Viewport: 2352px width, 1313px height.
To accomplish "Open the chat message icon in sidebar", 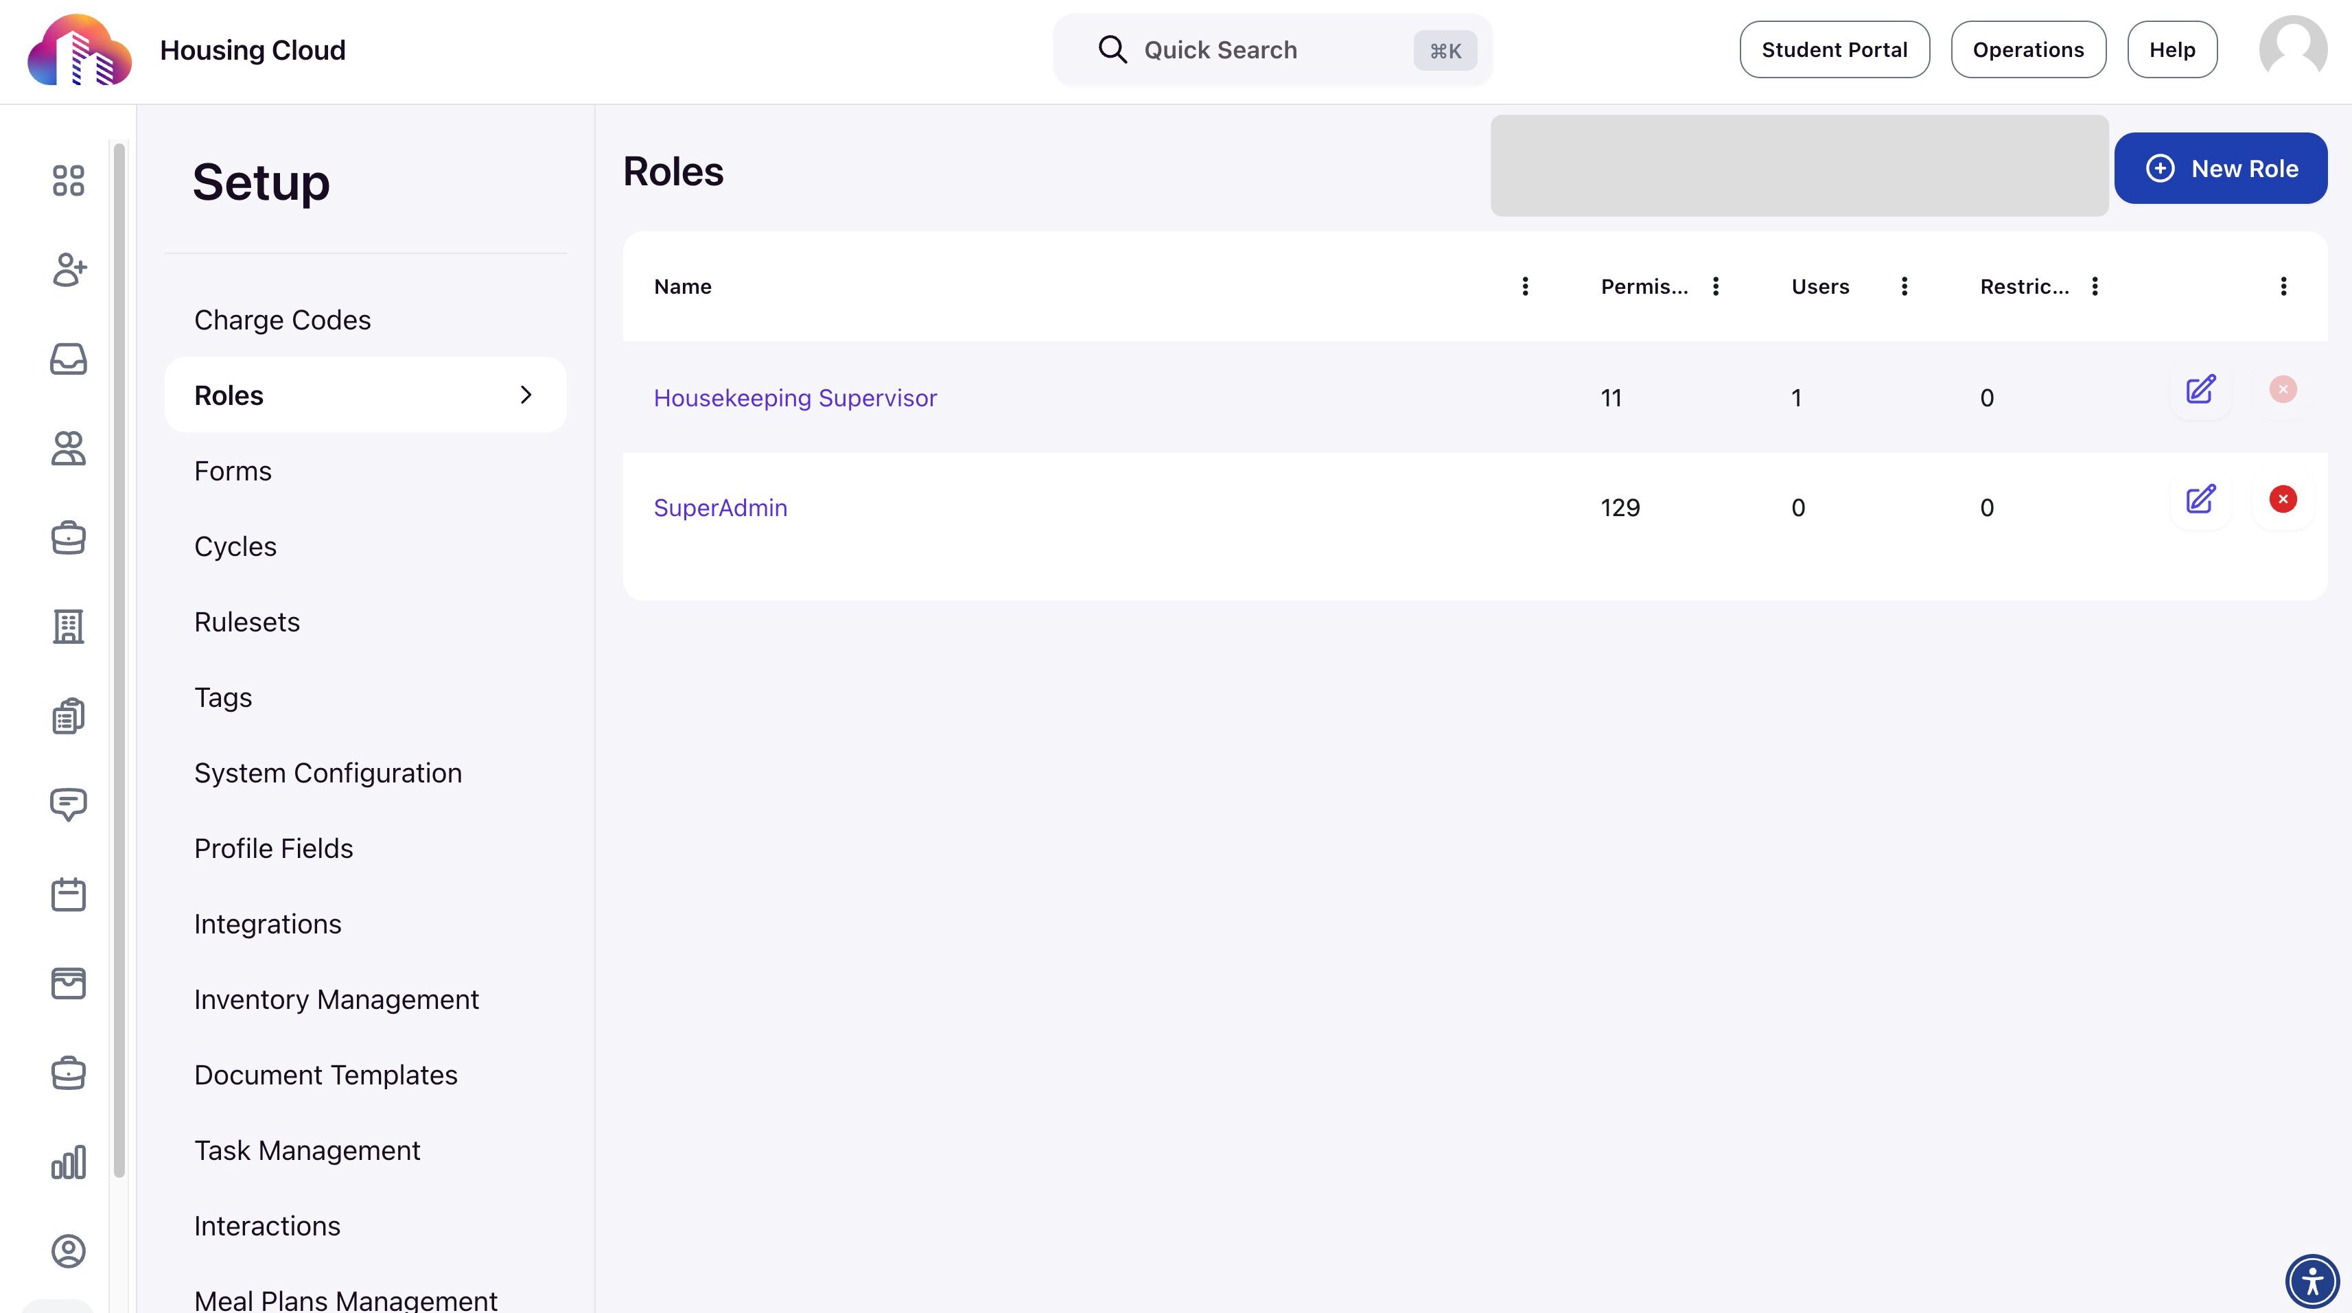I will click(x=69, y=804).
